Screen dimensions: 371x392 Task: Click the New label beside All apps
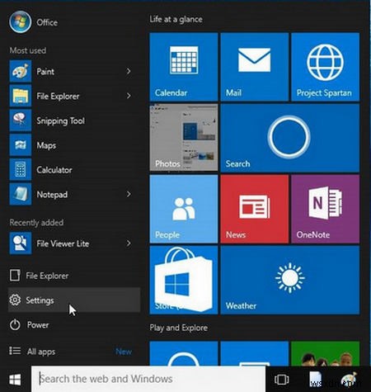click(124, 352)
